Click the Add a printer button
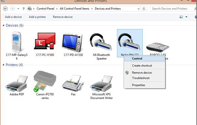This screenshot has height=125, width=197. click(x=37, y=17)
